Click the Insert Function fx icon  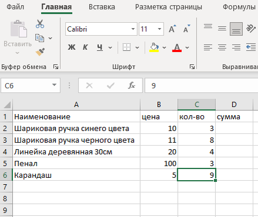click(x=131, y=85)
